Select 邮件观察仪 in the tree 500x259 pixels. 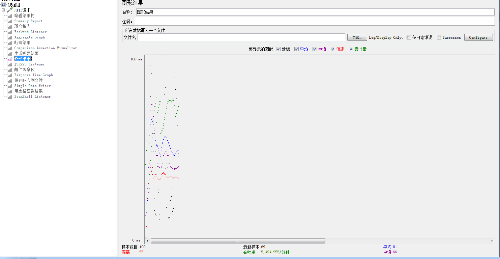(24, 70)
